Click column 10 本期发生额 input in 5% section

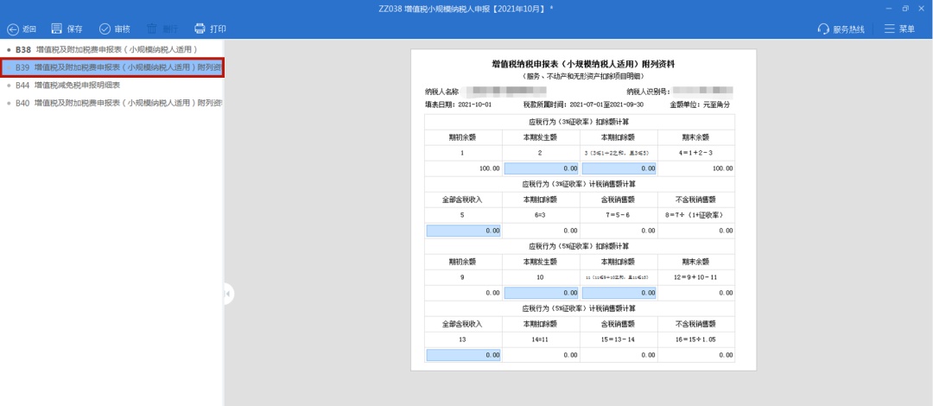coord(540,293)
